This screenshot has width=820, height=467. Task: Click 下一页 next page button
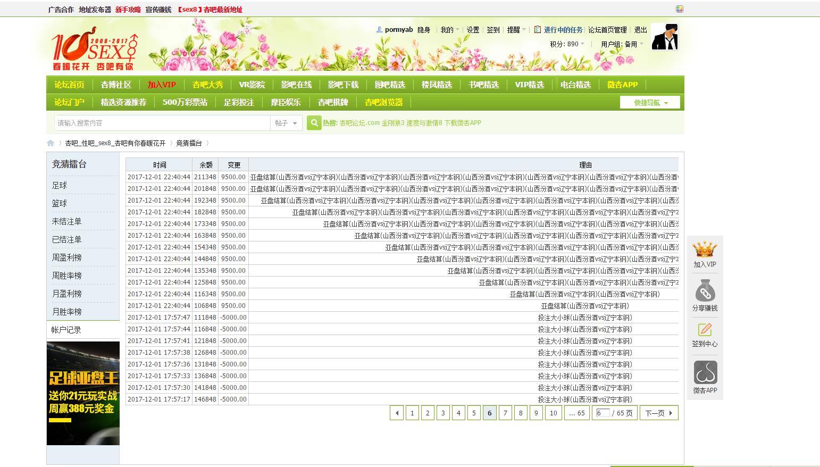[659, 413]
